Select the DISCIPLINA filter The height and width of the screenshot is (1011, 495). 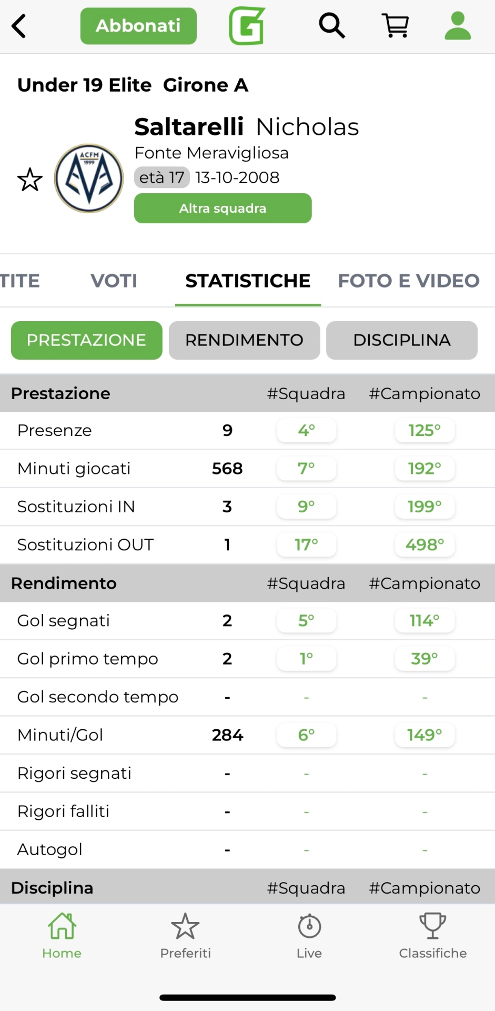pos(402,340)
